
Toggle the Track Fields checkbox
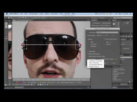(88, 52)
